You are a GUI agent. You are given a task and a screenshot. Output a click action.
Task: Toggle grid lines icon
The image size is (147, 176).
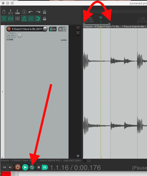tap(31, 19)
